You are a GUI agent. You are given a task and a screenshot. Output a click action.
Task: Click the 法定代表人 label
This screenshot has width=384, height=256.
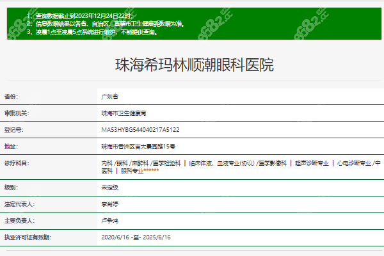click(x=20, y=204)
